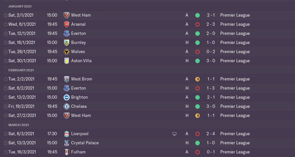The image size is (295, 157).
Task: Click the Aston Villa club badge
Action: [x=67, y=61]
